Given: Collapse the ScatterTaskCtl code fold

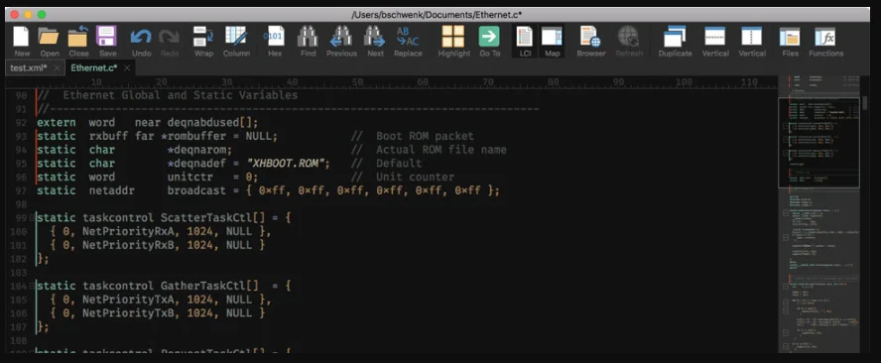Looking at the screenshot, I should [x=33, y=217].
